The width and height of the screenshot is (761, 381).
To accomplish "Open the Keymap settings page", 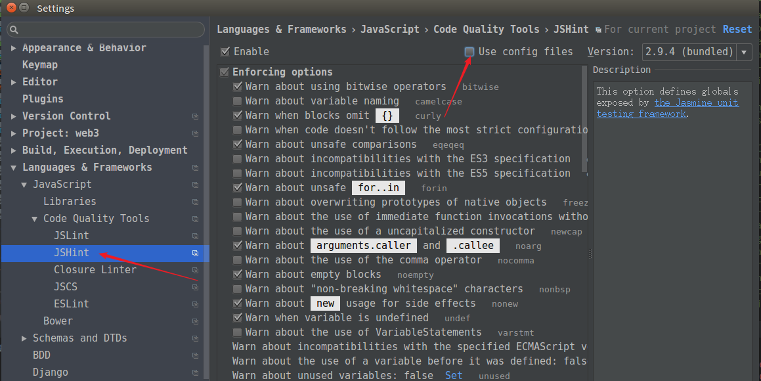I will (40, 65).
